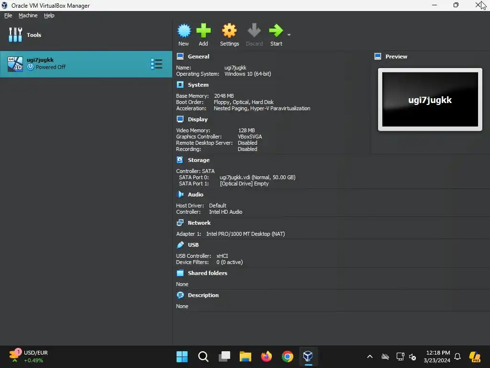Click the USB section plug icon
490x368 pixels.
[x=180, y=245]
